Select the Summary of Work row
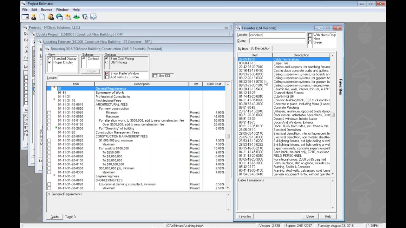Viewport: 406px width, 228px height. pyautogui.click(x=136, y=92)
